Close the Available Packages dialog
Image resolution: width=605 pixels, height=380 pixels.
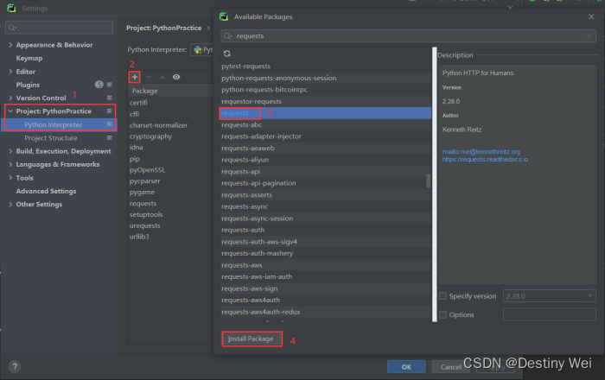coord(591,16)
